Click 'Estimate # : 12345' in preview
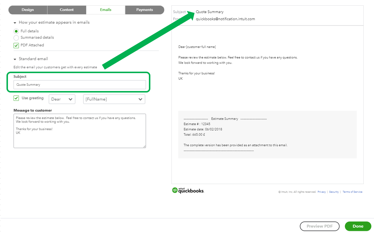 click(197, 124)
